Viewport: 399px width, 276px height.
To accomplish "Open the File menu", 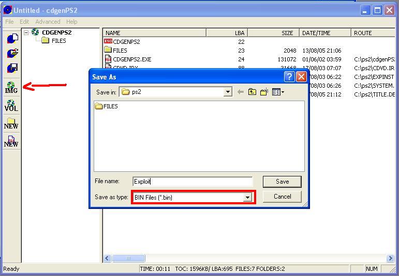I will (x=9, y=22).
